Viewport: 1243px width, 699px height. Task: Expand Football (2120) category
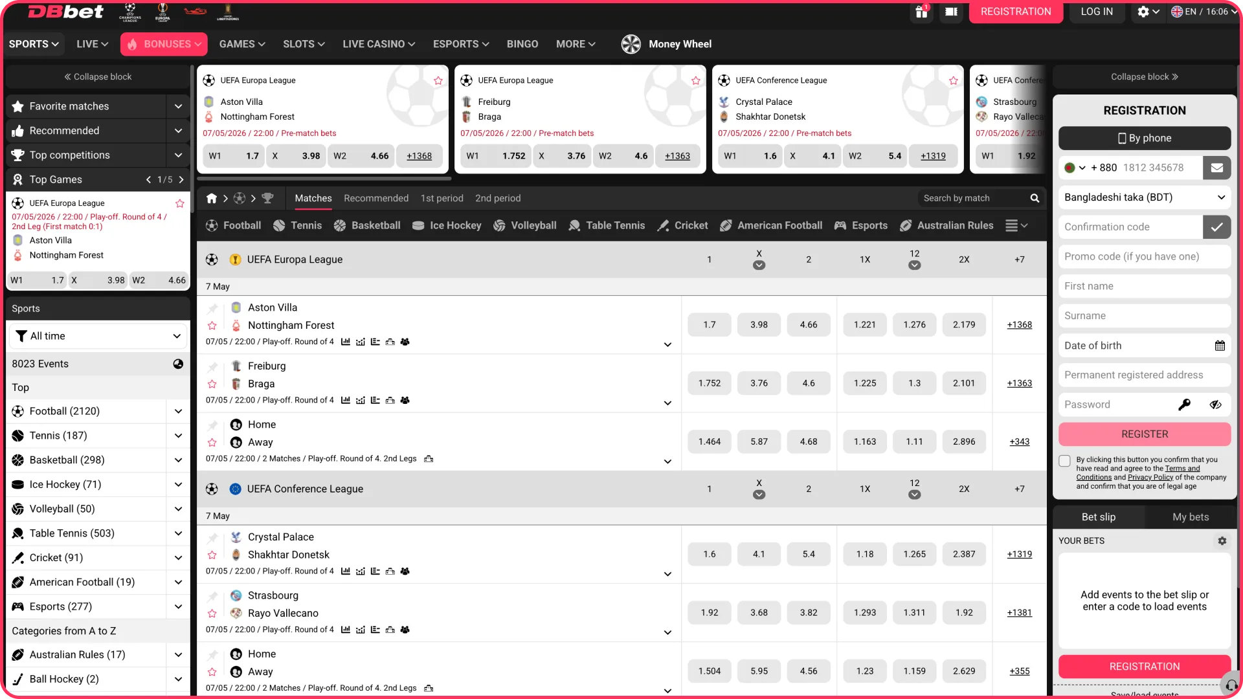point(178,411)
